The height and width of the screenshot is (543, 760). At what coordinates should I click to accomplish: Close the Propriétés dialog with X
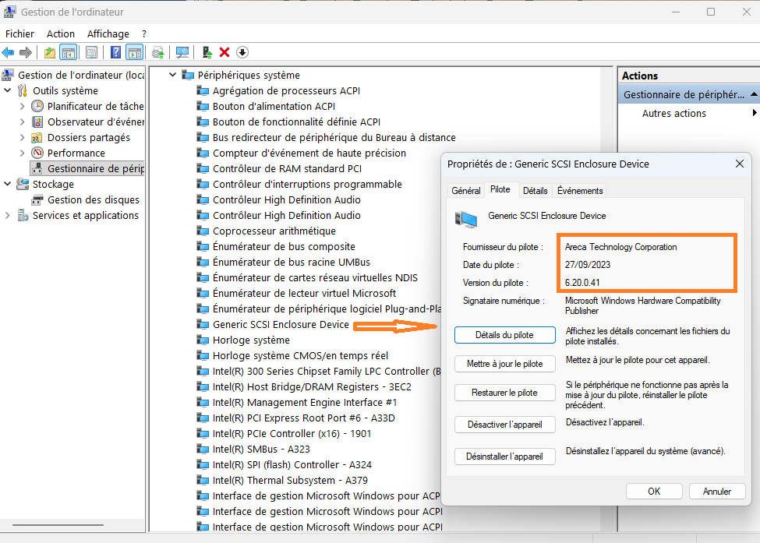[739, 164]
